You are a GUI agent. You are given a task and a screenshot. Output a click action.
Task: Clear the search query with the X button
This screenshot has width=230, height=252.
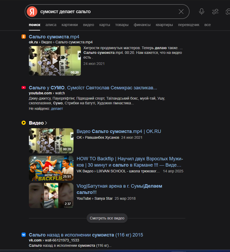(x=181, y=12)
